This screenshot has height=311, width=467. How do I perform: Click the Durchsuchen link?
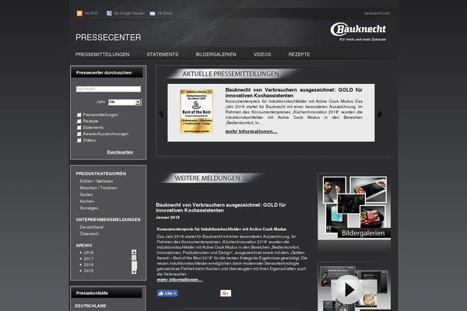point(120,152)
